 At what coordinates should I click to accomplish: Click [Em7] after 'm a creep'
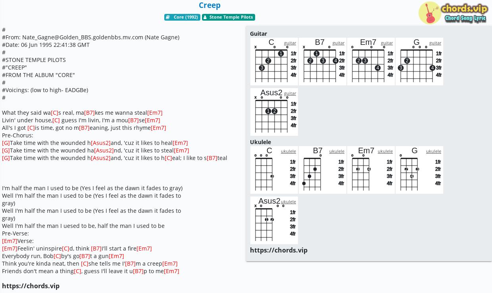[x=170, y=264]
